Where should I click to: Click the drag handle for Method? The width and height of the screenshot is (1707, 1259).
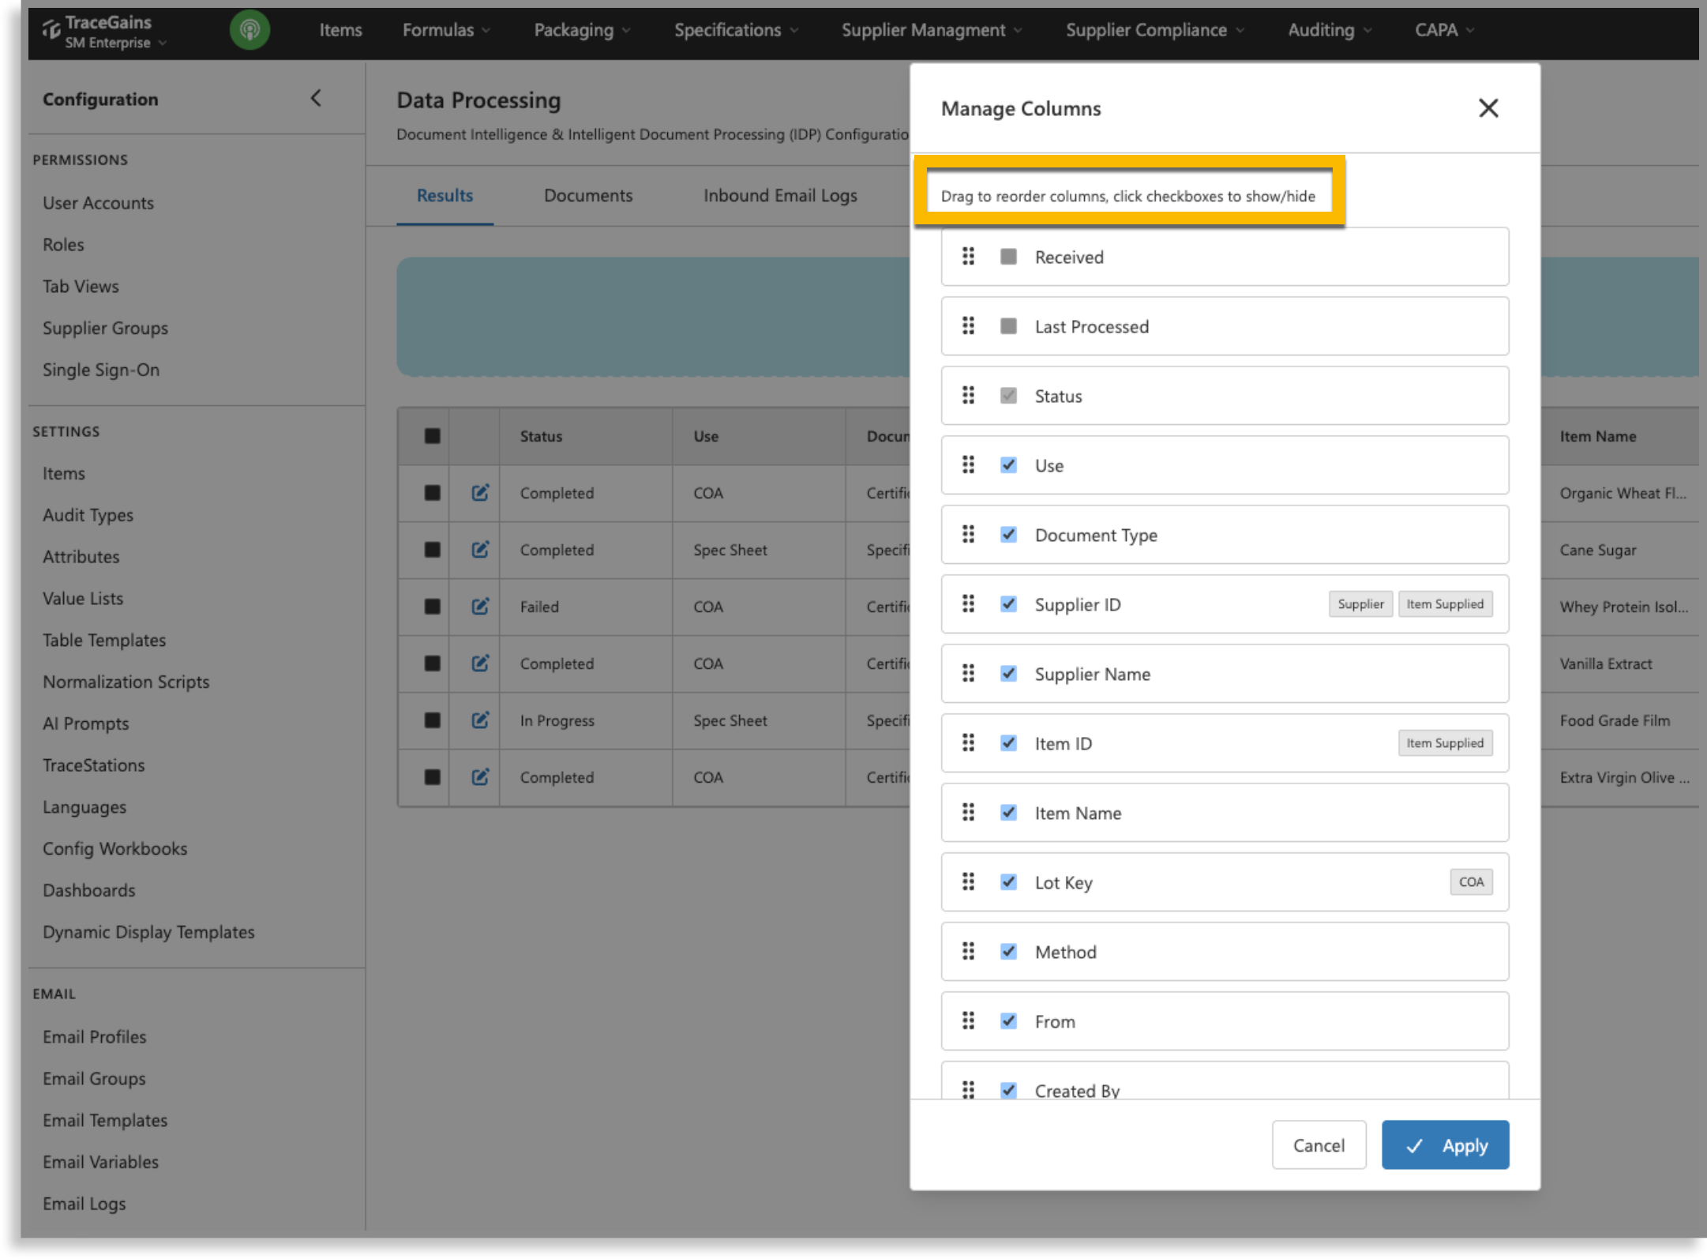click(x=968, y=952)
